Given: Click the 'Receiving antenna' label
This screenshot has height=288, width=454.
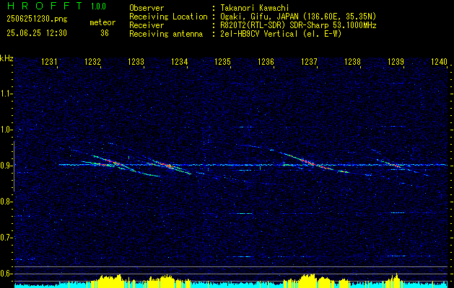Looking at the screenshot, I should tap(166, 34).
